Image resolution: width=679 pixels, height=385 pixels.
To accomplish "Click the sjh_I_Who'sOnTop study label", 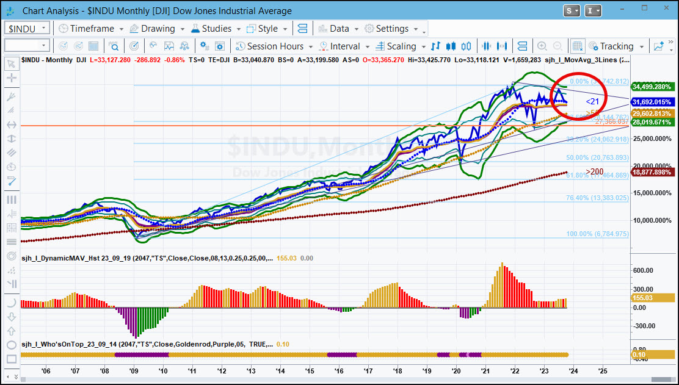I will pos(147,344).
